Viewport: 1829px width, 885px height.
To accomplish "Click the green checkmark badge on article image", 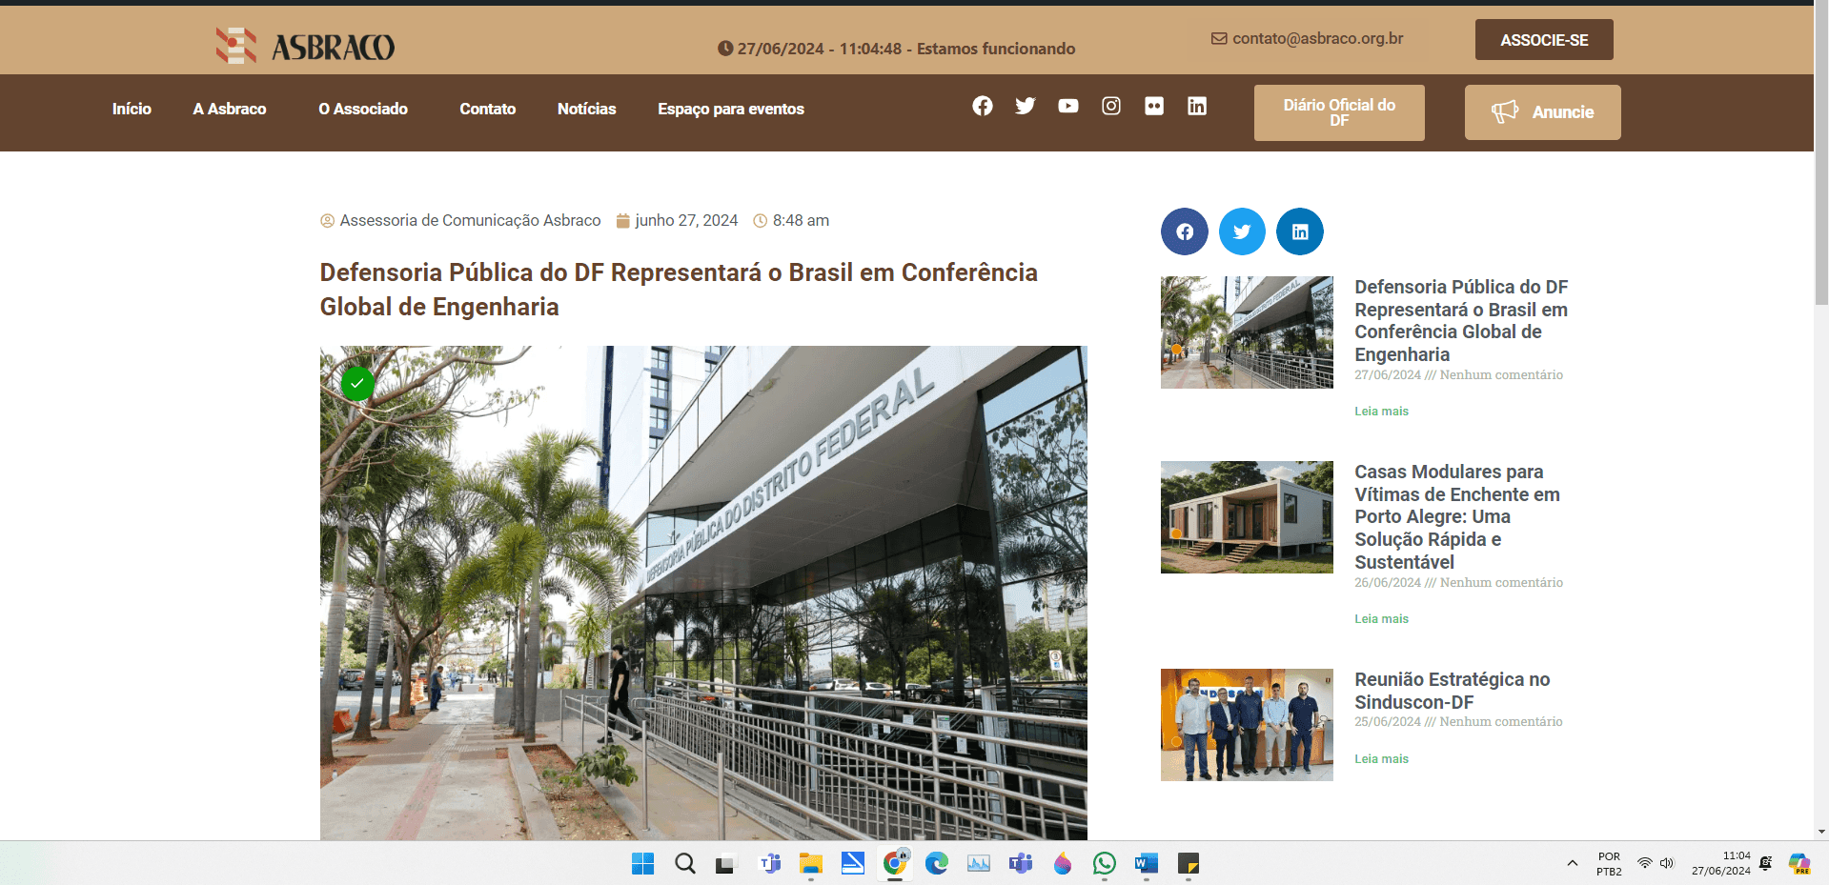I will point(357,383).
